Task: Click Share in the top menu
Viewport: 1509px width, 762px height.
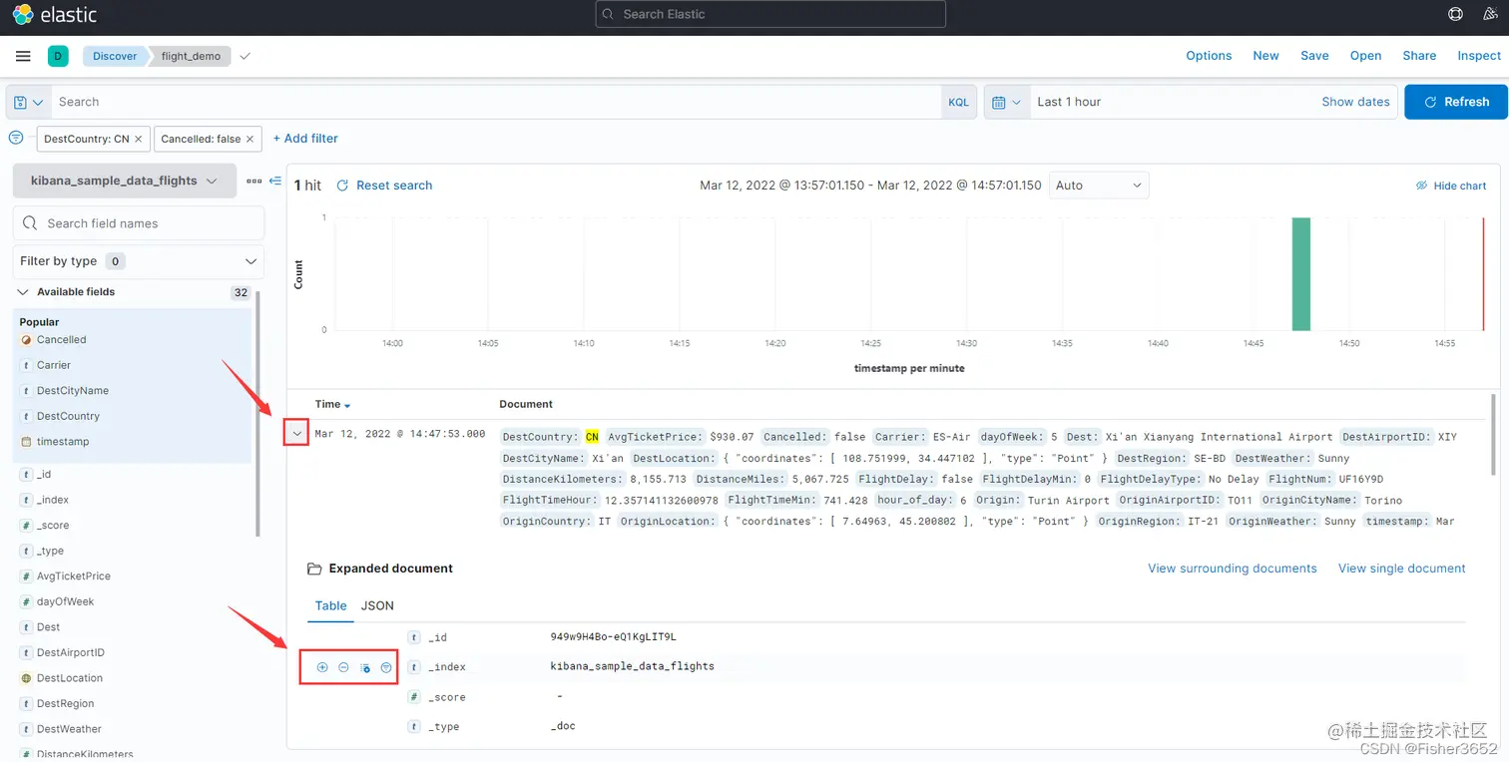Action: tap(1419, 56)
